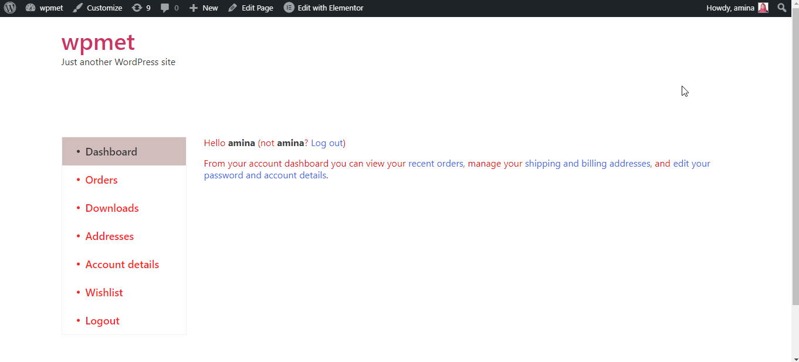
Task: Open Account details tab
Action: [124, 264]
